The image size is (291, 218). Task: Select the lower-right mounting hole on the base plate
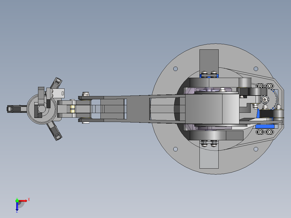(x=256, y=149)
